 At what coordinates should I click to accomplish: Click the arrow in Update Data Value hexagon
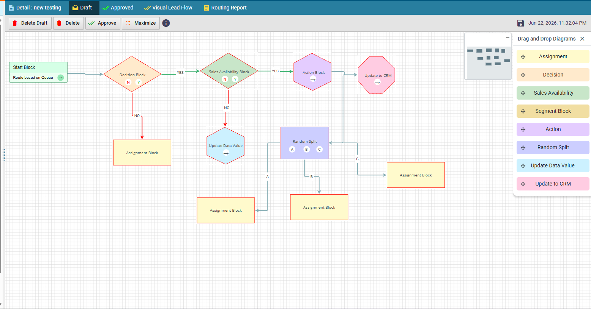(226, 153)
